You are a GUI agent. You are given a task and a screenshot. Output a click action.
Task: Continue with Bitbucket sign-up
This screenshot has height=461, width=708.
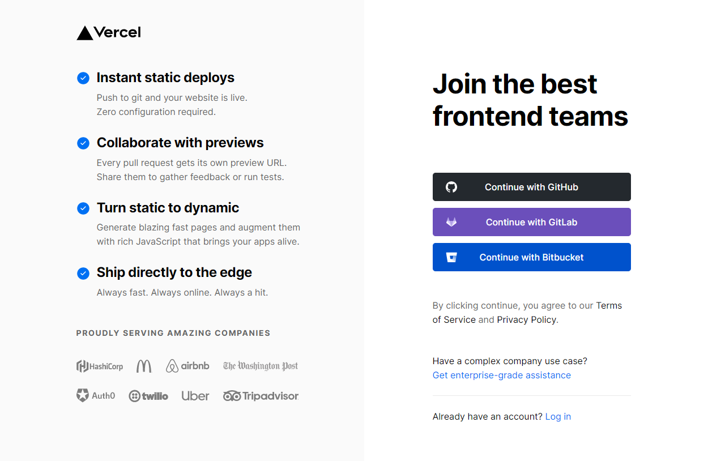pyautogui.click(x=531, y=257)
